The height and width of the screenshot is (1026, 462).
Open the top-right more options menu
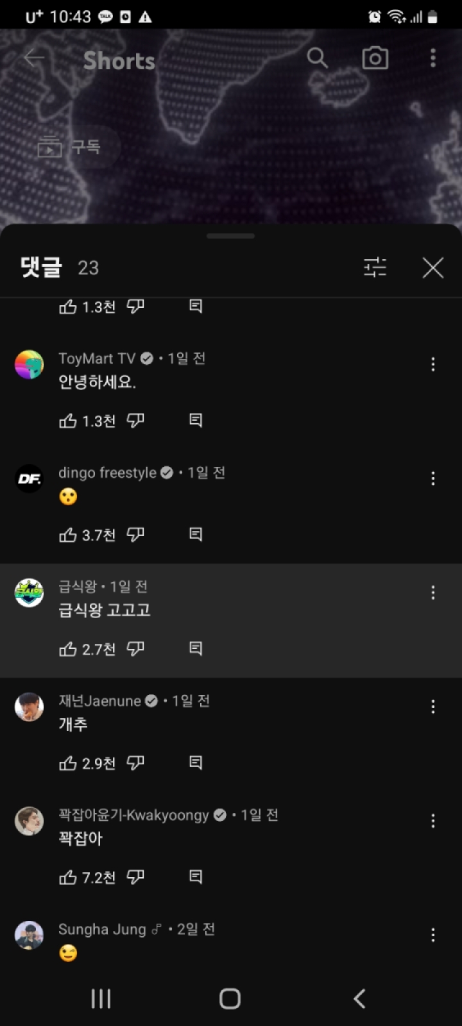coord(433,58)
